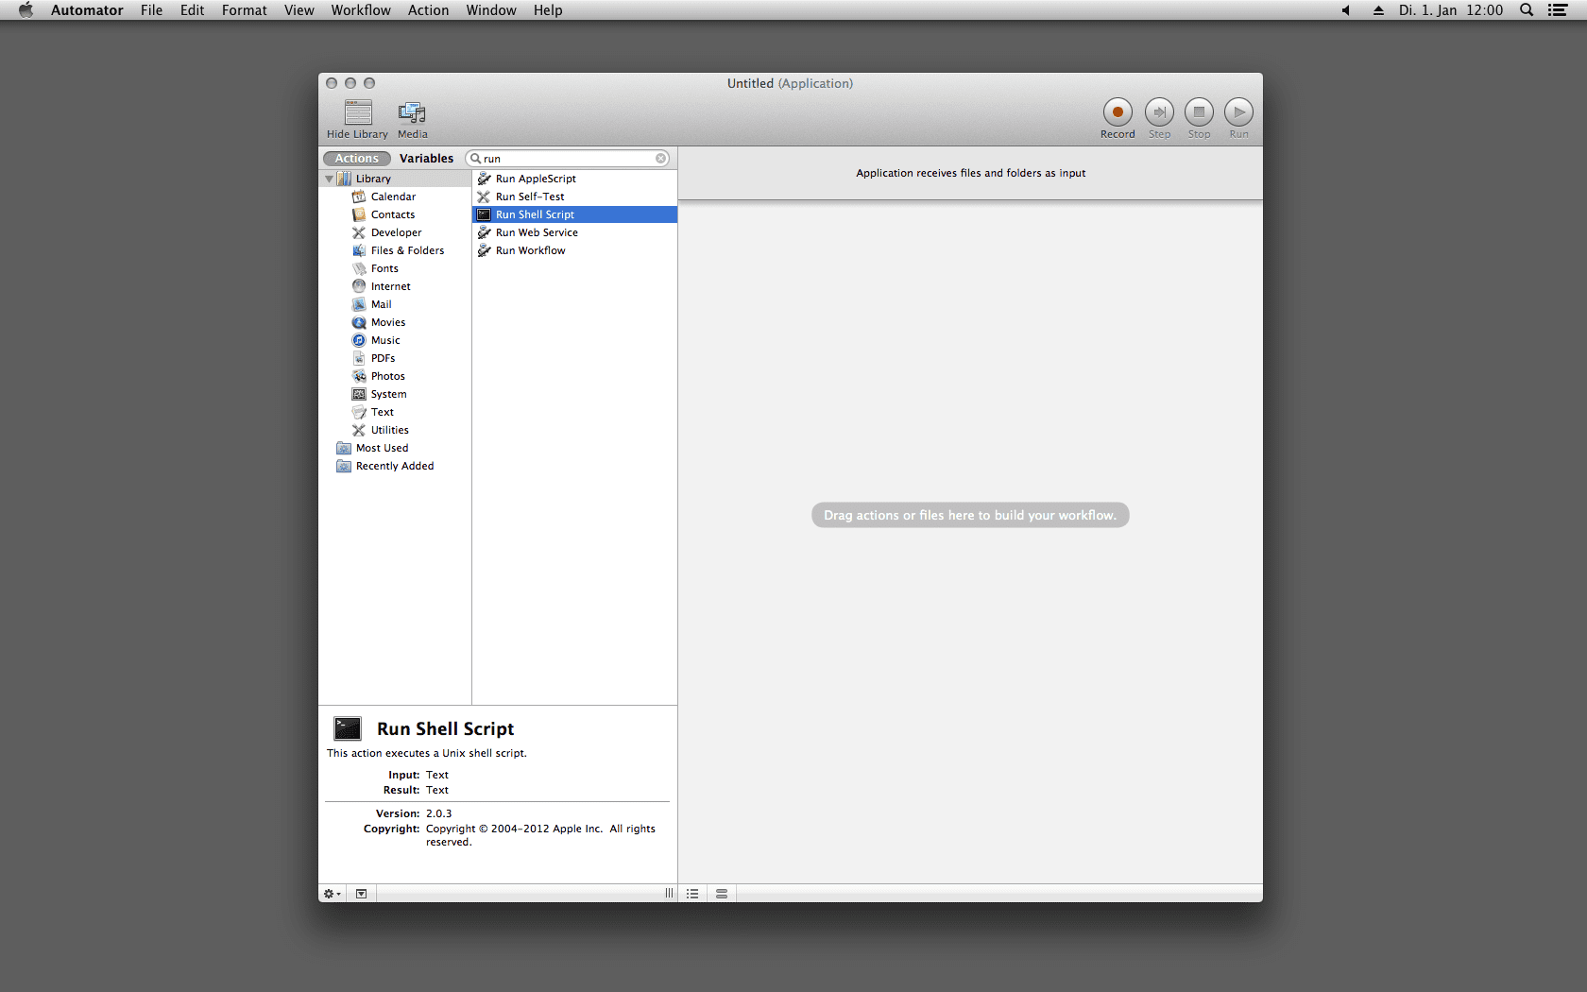This screenshot has width=1587, height=992.
Task: Open the Help menu
Action: click(547, 10)
